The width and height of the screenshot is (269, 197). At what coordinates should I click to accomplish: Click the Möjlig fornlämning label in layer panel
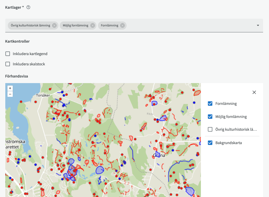[x=231, y=117]
